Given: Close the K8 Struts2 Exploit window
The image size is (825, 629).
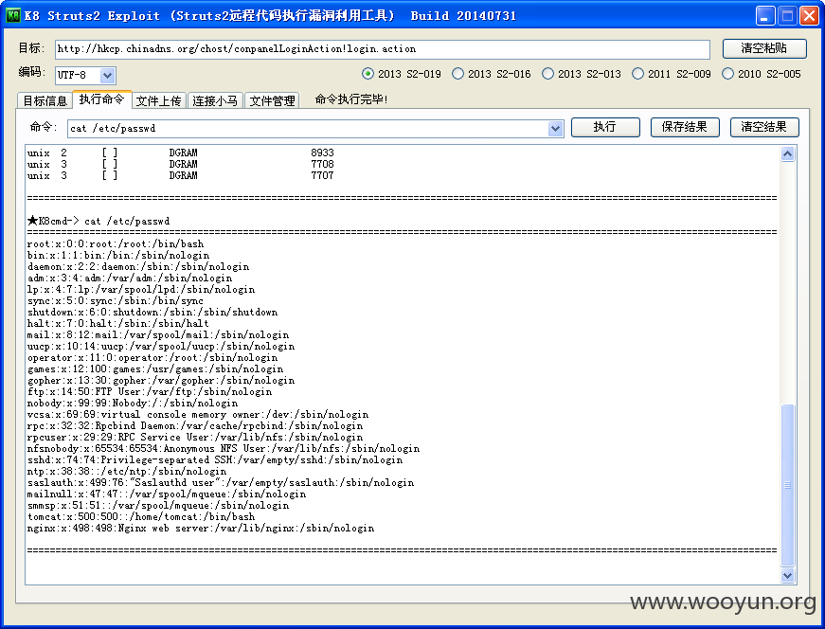Looking at the screenshot, I should (809, 16).
